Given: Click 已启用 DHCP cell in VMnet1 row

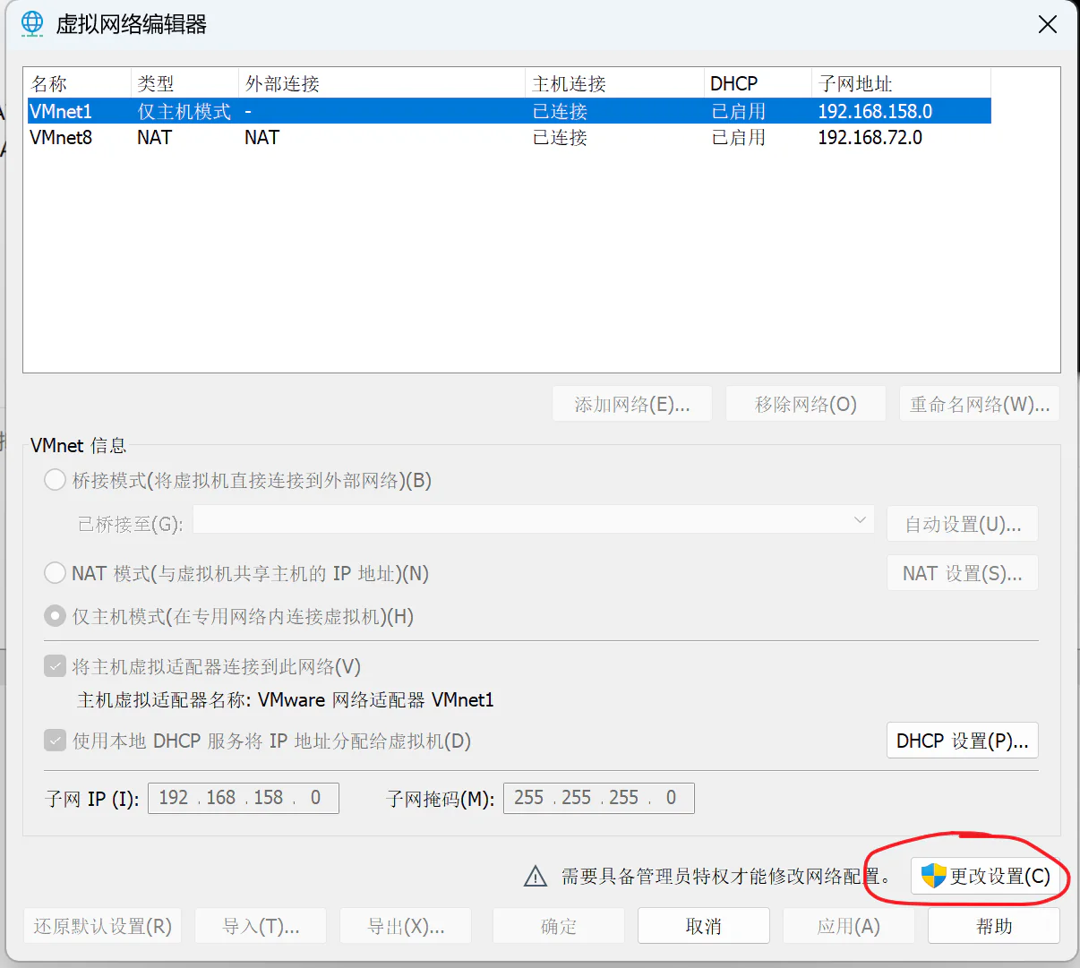Looking at the screenshot, I should (x=739, y=111).
